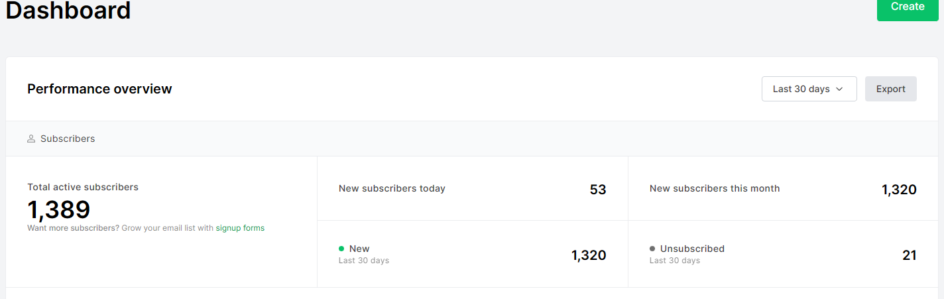Click the Dashboard page title
Viewport: 944px width, 299px height.
[68, 10]
